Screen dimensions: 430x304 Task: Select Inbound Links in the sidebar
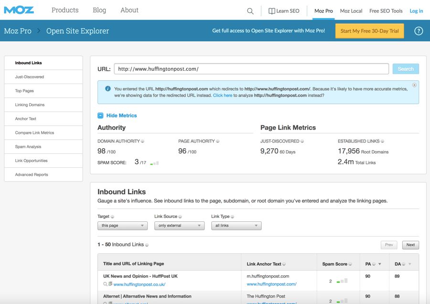[43, 63]
